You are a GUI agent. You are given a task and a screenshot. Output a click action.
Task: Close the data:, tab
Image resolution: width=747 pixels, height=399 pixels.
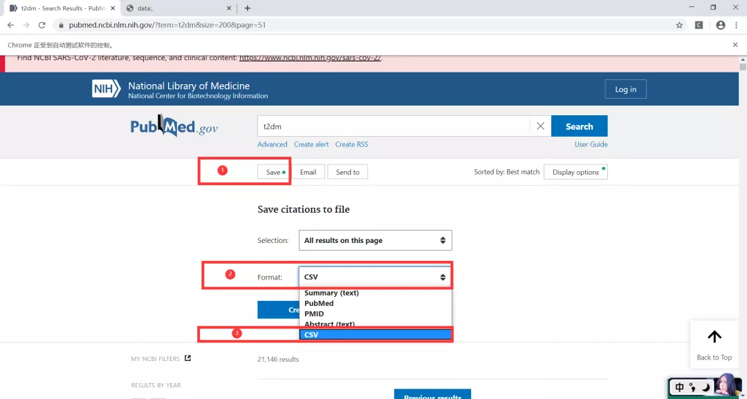(x=229, y=8)
